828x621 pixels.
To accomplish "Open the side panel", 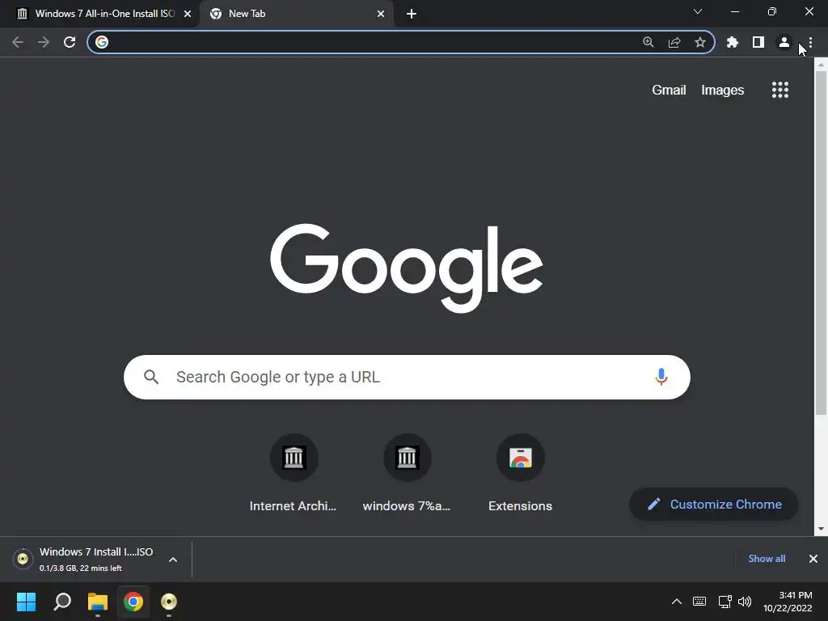I will (x=758, y=42).
